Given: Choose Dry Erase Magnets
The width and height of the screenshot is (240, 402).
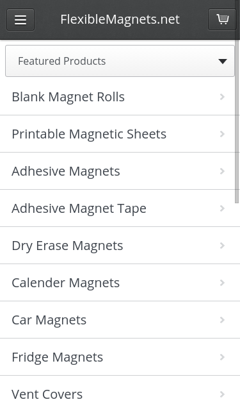Looking at the screenshot, I should pyautogui.click(x=120, y=246).
